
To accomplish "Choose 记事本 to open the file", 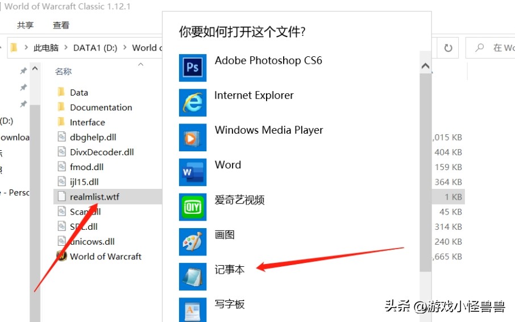I will click(x=230, y=270).
